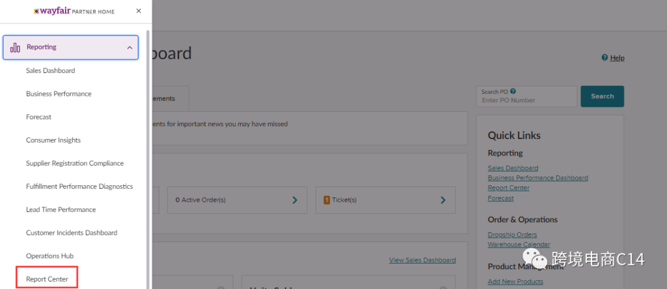Click the Search button

click(x=602, y=96)
